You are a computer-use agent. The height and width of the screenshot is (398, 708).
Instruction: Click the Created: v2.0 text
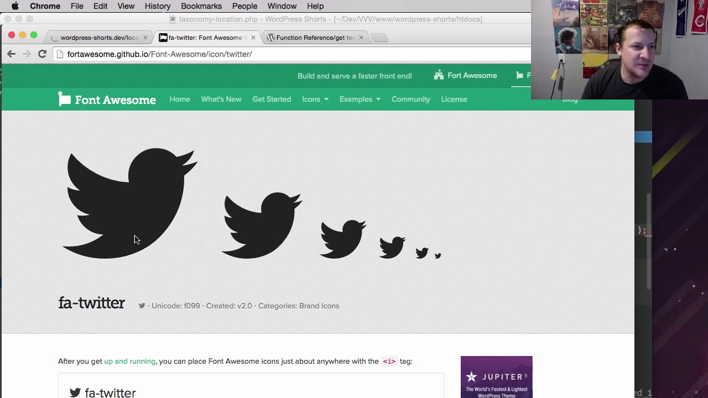(x=229, y=306)
